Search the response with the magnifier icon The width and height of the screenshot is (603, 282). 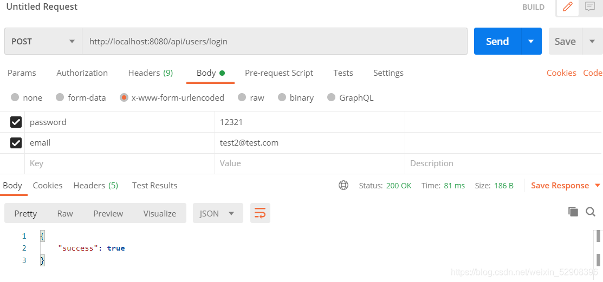(x=591, y=211)
